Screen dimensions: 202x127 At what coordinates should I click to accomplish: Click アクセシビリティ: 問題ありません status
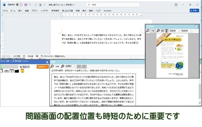[x=53, y=56]
